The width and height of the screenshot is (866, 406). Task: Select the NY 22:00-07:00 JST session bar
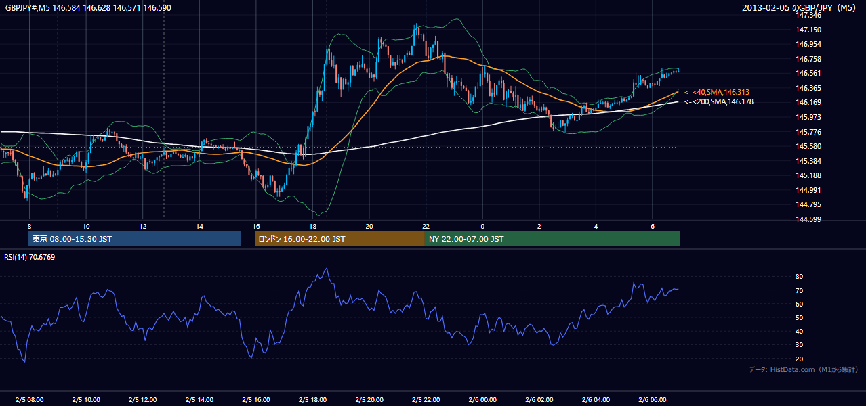552,239
